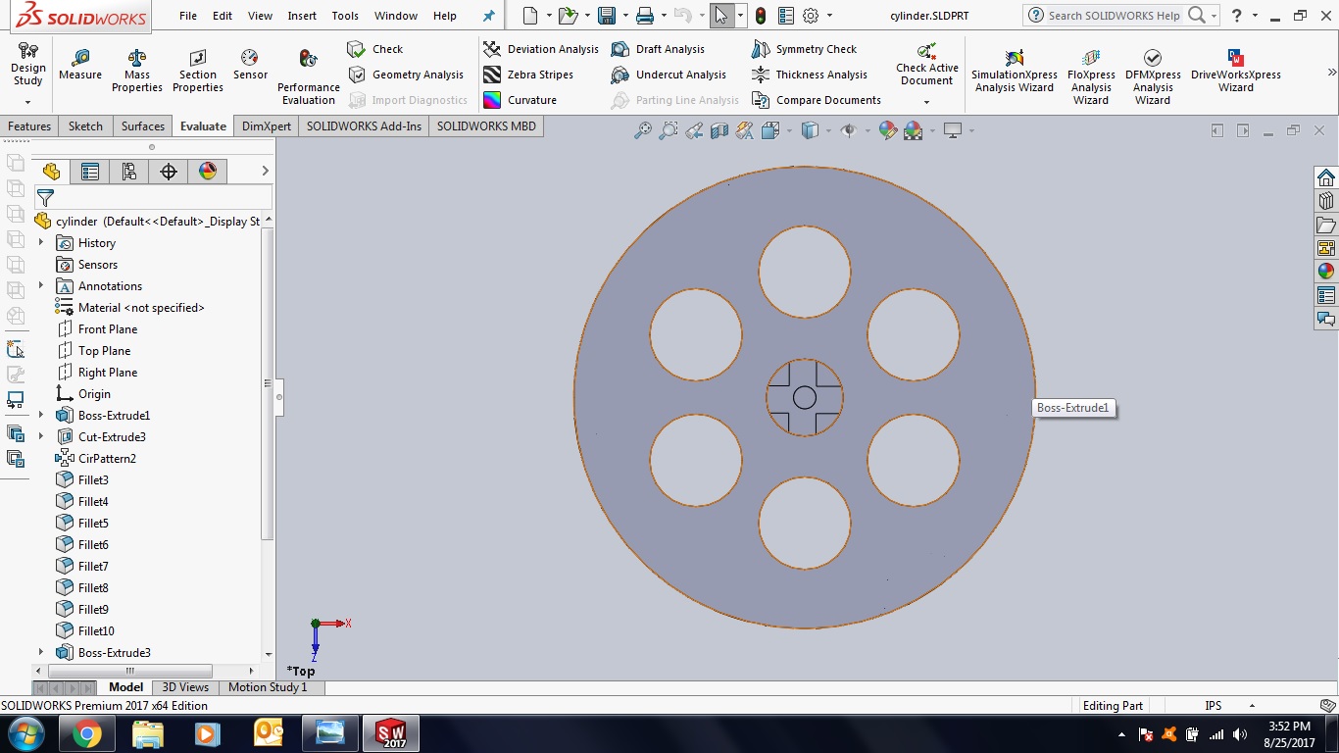
Task: Open Windows Start menu
Action: (26, 733)
